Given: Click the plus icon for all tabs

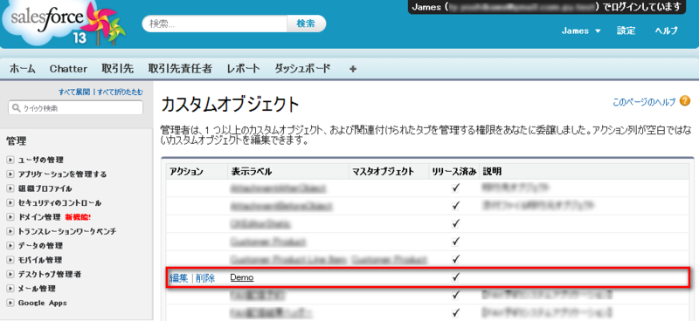Looking at the screenshot, I should pyautogui.click(x=353, y=69).
